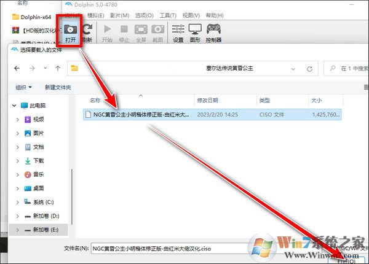Screen dimensions: 369x264
Task: Expand the Videos (视频) tree node
Action: (x=17, y=120)
